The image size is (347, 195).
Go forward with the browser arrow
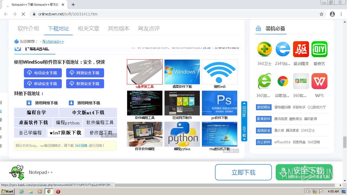15,14
